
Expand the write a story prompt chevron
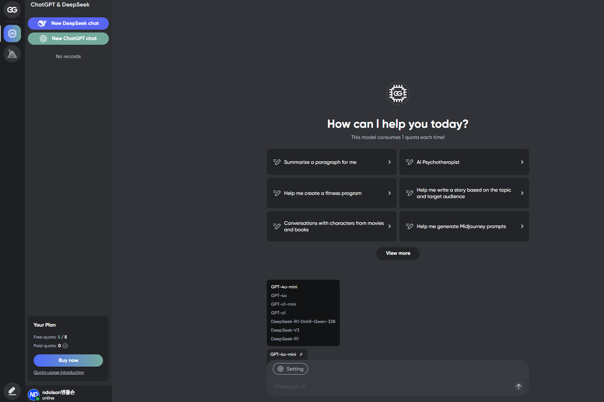pos(522,193)
